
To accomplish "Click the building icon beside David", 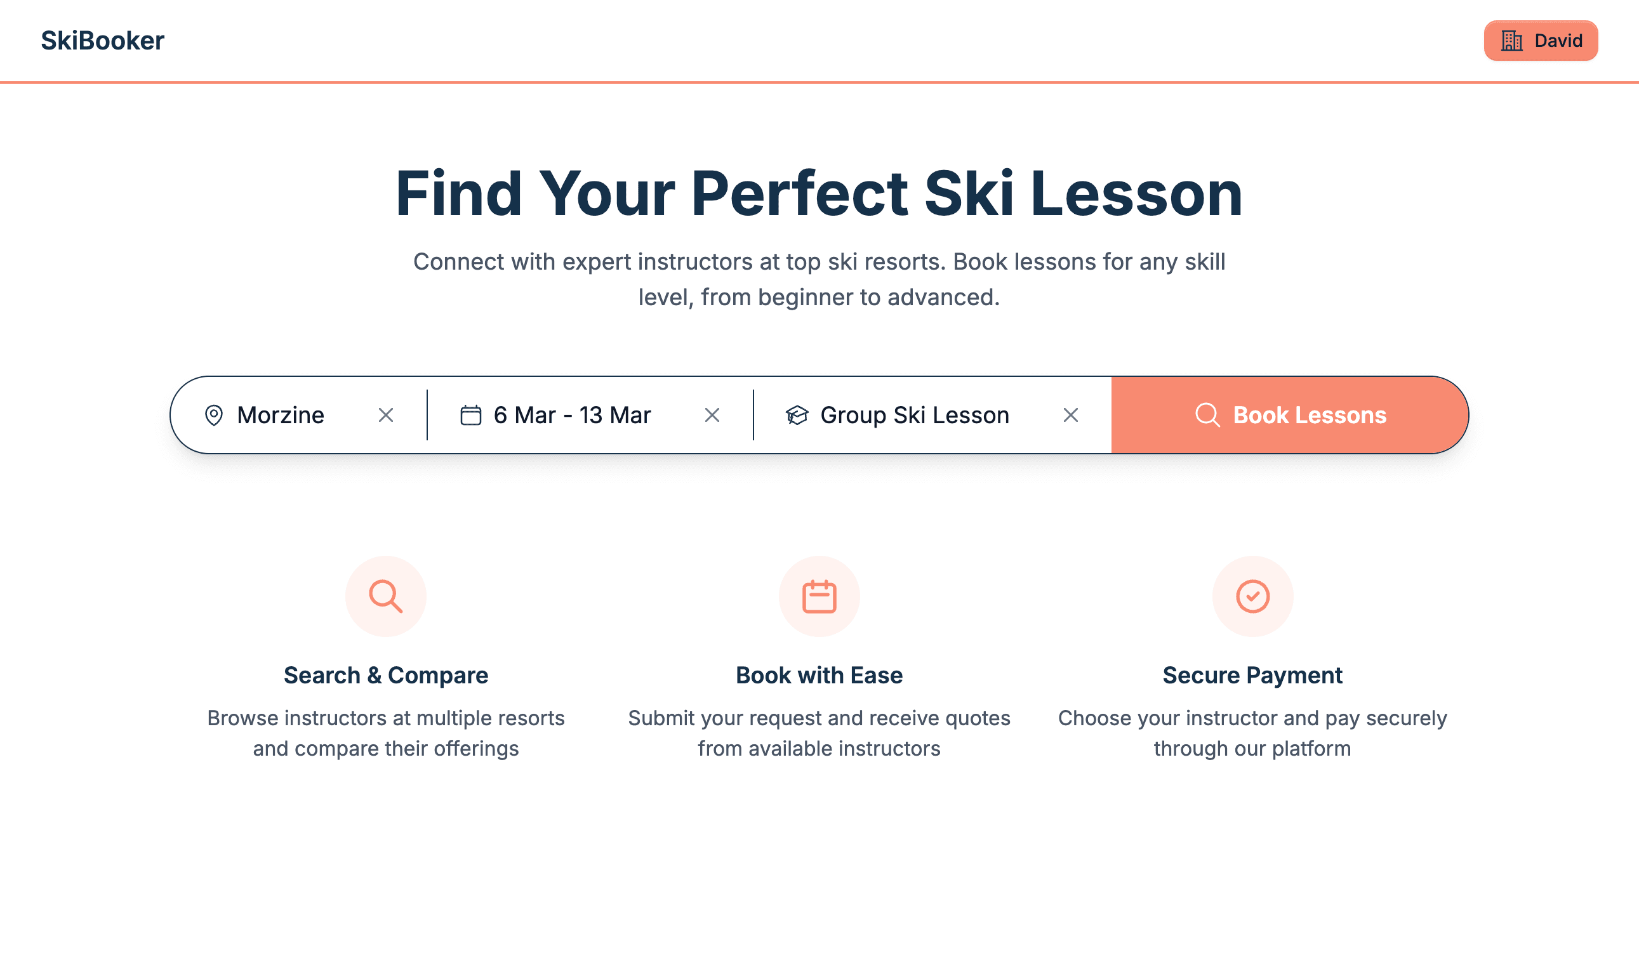I will pos(1511,41).
